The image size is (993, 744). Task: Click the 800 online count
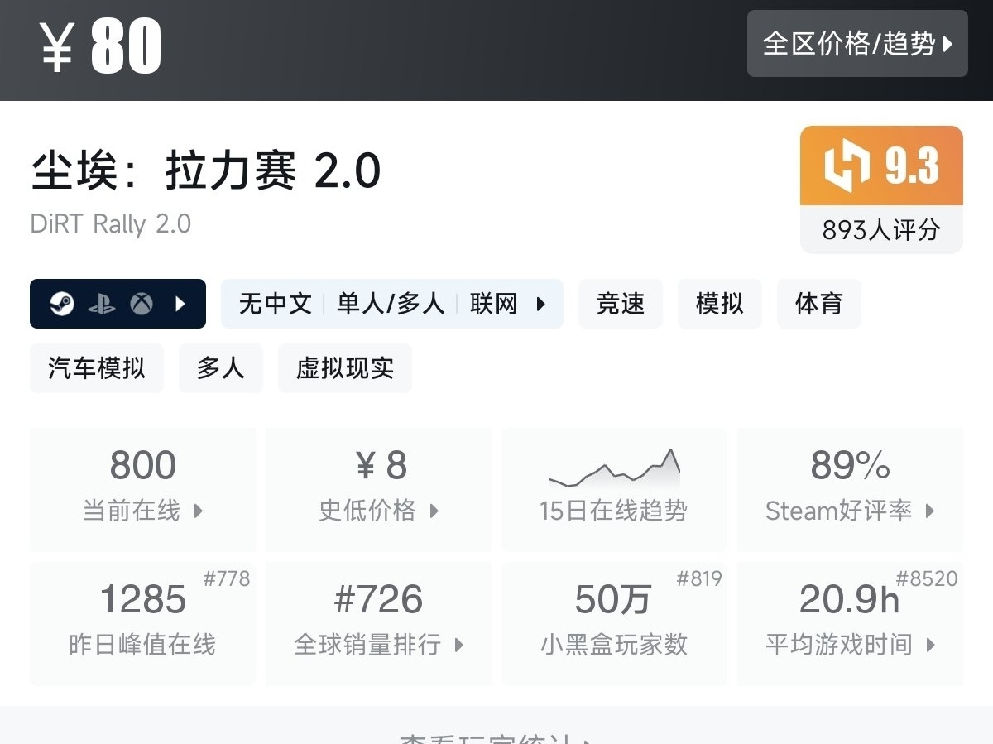click(143, 466)
